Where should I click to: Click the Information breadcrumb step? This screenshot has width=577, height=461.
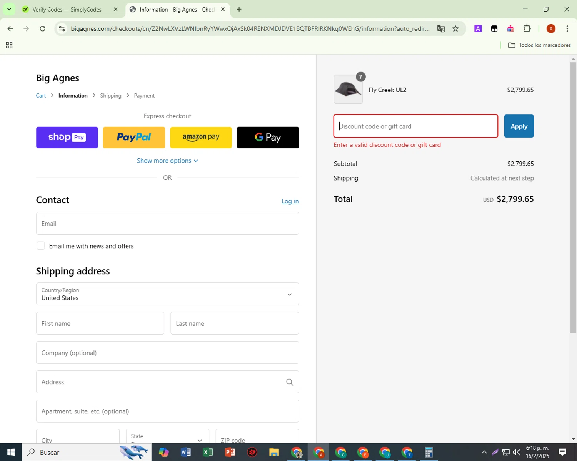pos(73,96)
